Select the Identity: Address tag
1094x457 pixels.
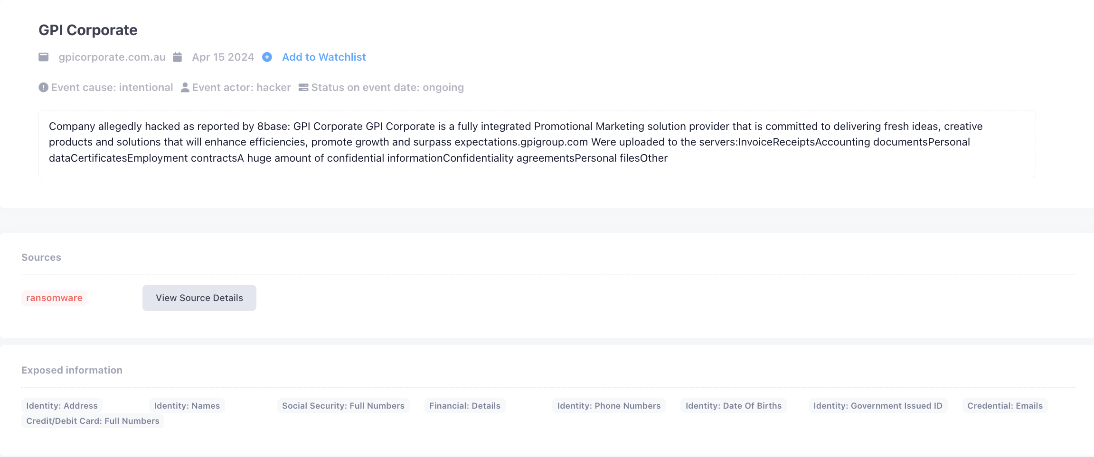[62, 405]
